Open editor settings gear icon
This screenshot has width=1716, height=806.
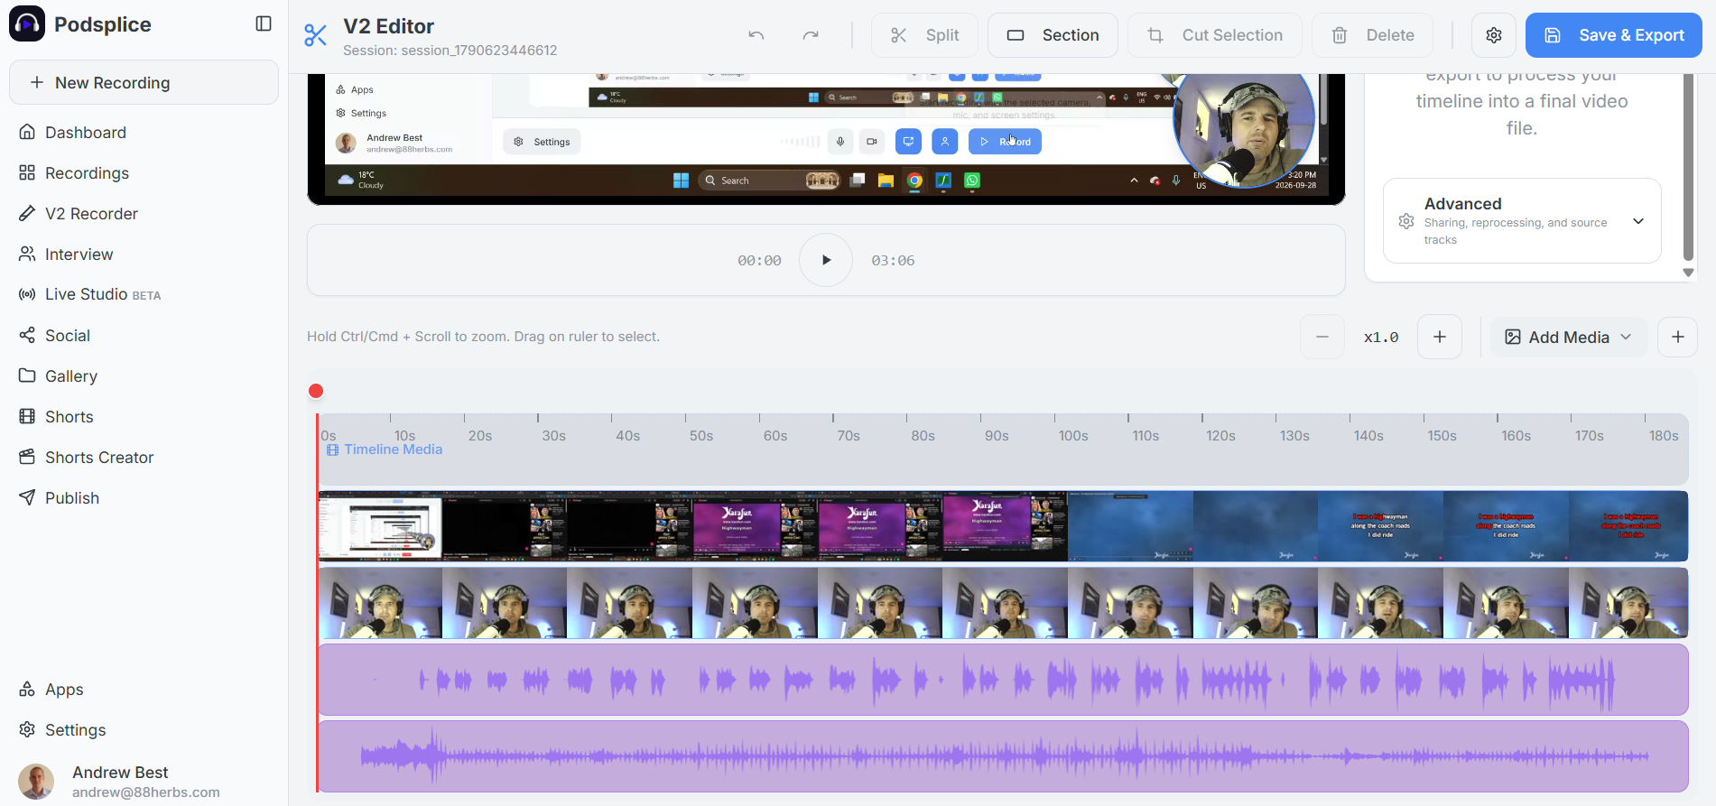pos(1494,35)
